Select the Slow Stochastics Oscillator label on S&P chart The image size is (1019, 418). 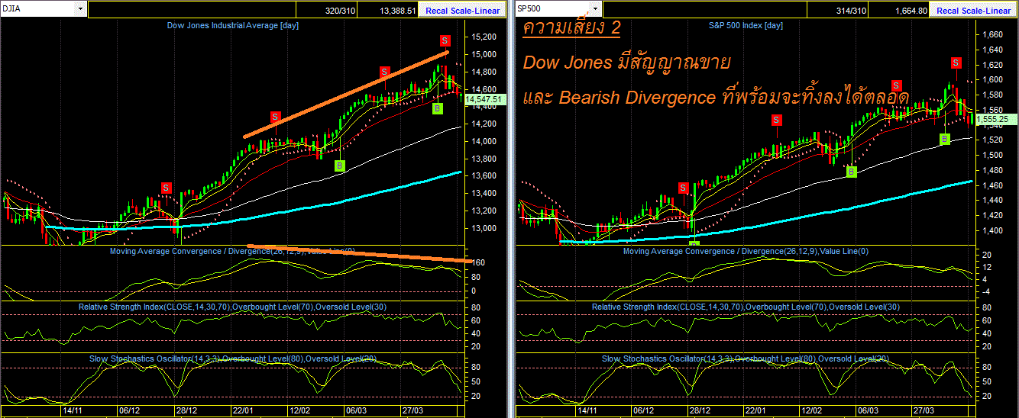tap(746, 358)
